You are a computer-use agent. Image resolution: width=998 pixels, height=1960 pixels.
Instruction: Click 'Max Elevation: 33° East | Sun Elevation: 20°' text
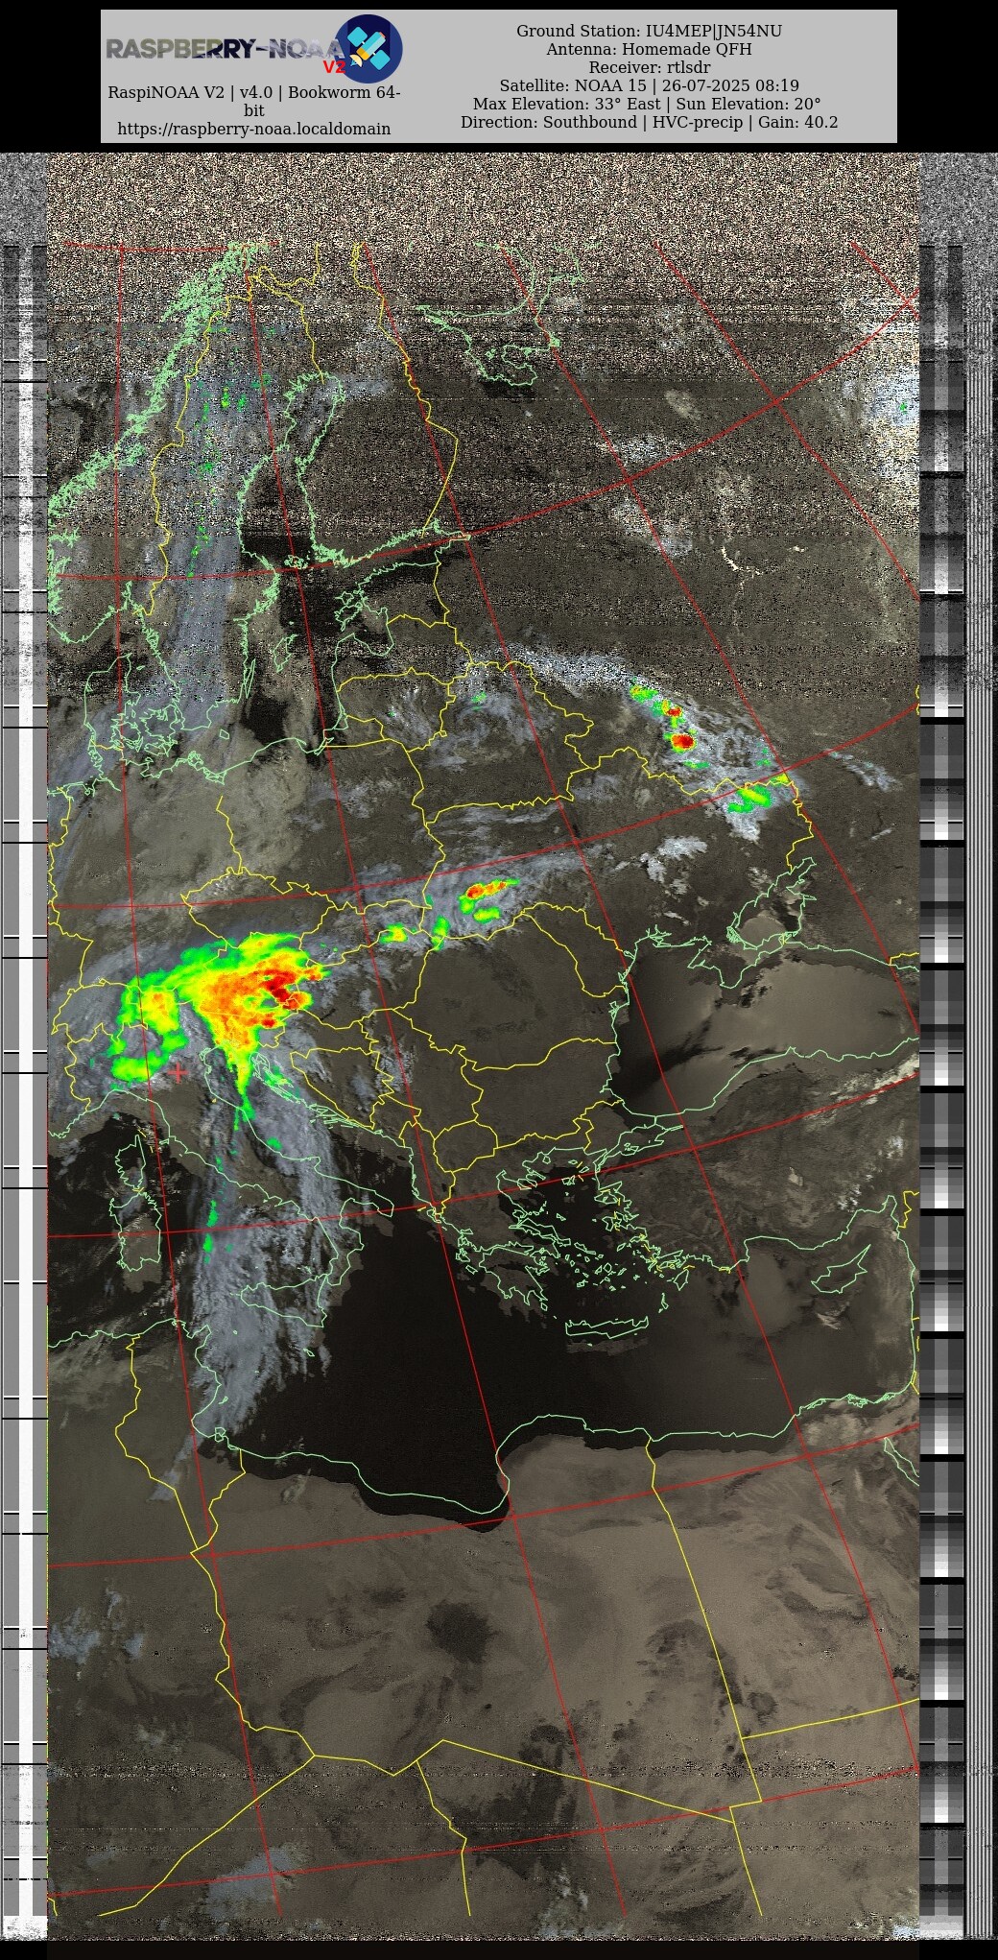click(x=648, y=104)
